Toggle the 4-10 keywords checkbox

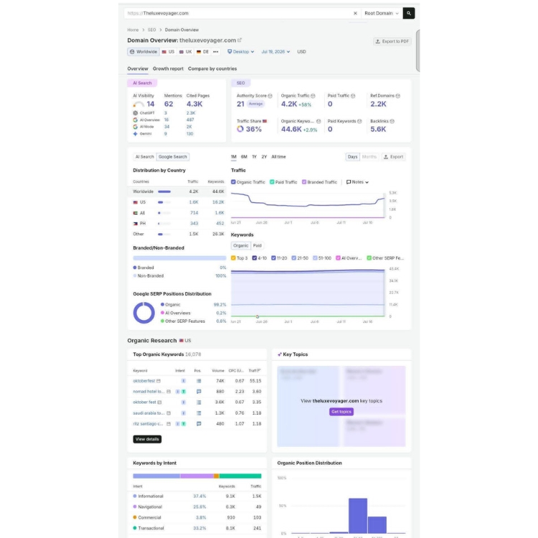point(254,258)
